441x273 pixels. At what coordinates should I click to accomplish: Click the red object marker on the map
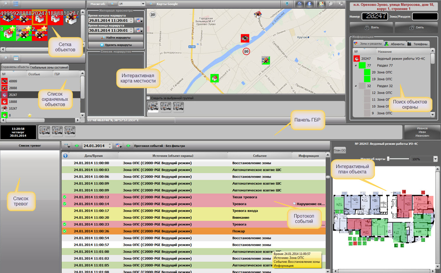click(x=245, y=38)
